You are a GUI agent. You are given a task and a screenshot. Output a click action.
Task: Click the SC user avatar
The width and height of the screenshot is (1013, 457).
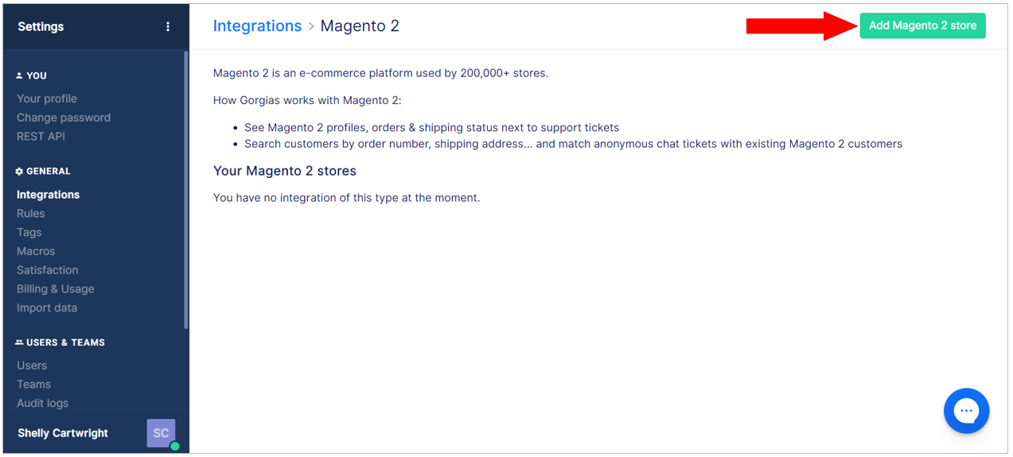[161, 433]
